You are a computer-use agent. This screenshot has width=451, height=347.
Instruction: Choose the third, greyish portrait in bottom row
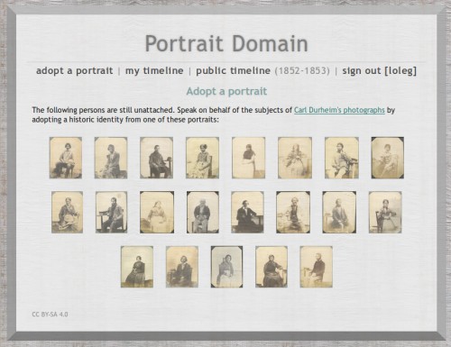[226, 267]
